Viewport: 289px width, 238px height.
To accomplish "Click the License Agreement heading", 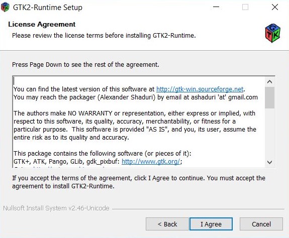I will 42,24.
